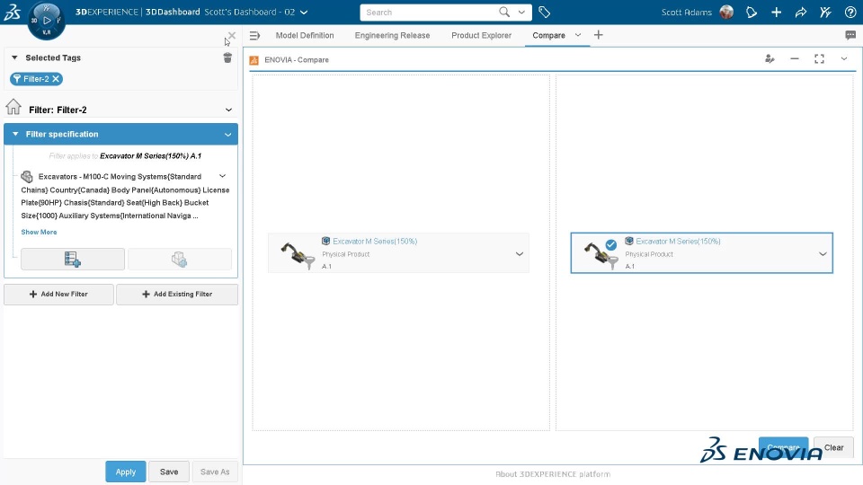The image size is (863, 485).
Task: Expand the Filter: Filter-2 chevron
Action: (x=228, y=110)
